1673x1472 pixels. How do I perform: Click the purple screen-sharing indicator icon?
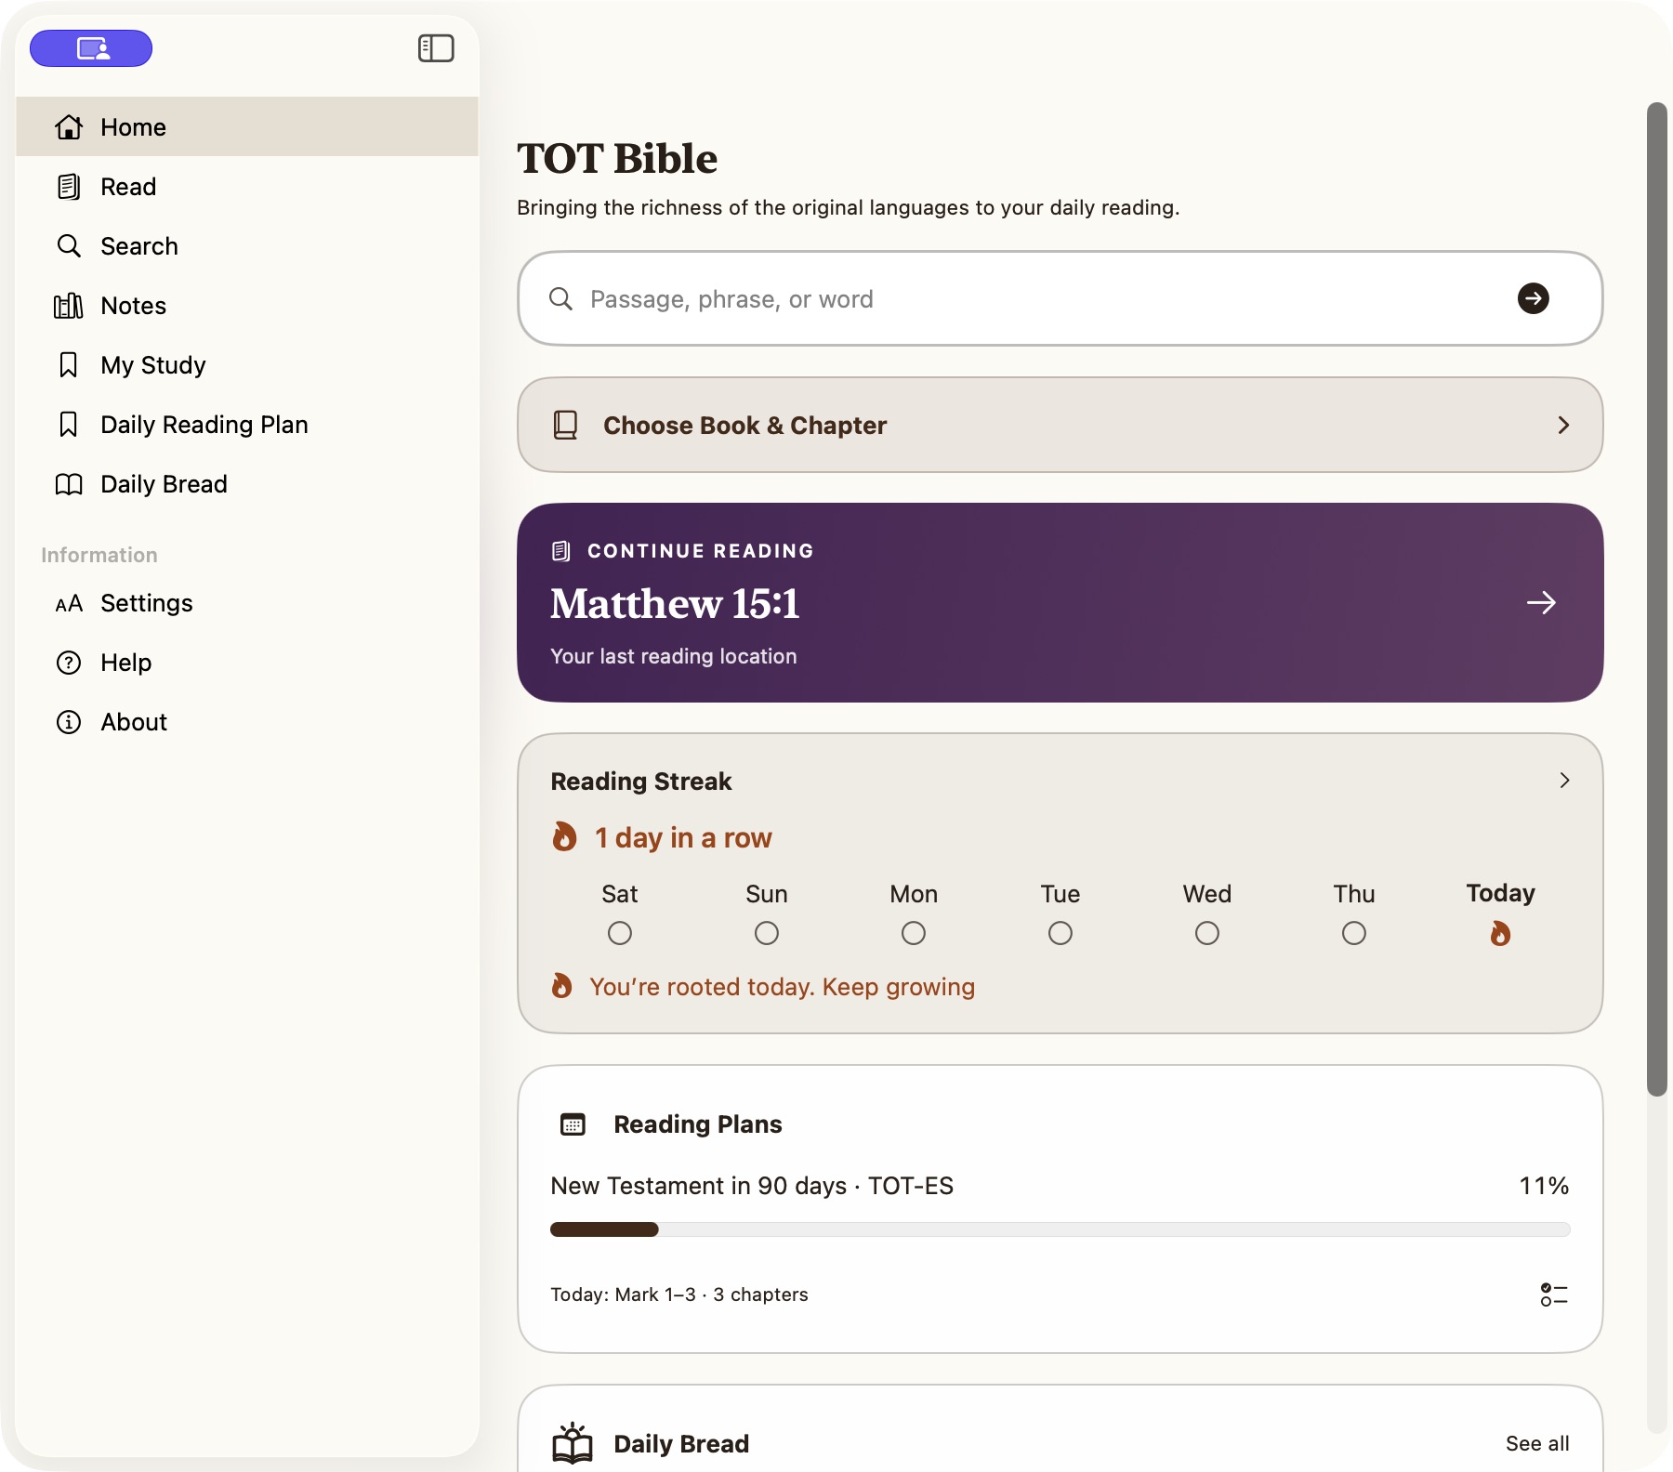(x=91, y=48)
